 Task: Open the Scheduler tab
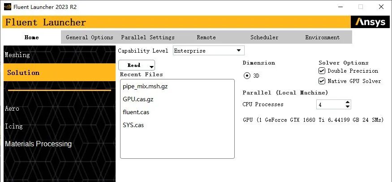click(264, 37)
